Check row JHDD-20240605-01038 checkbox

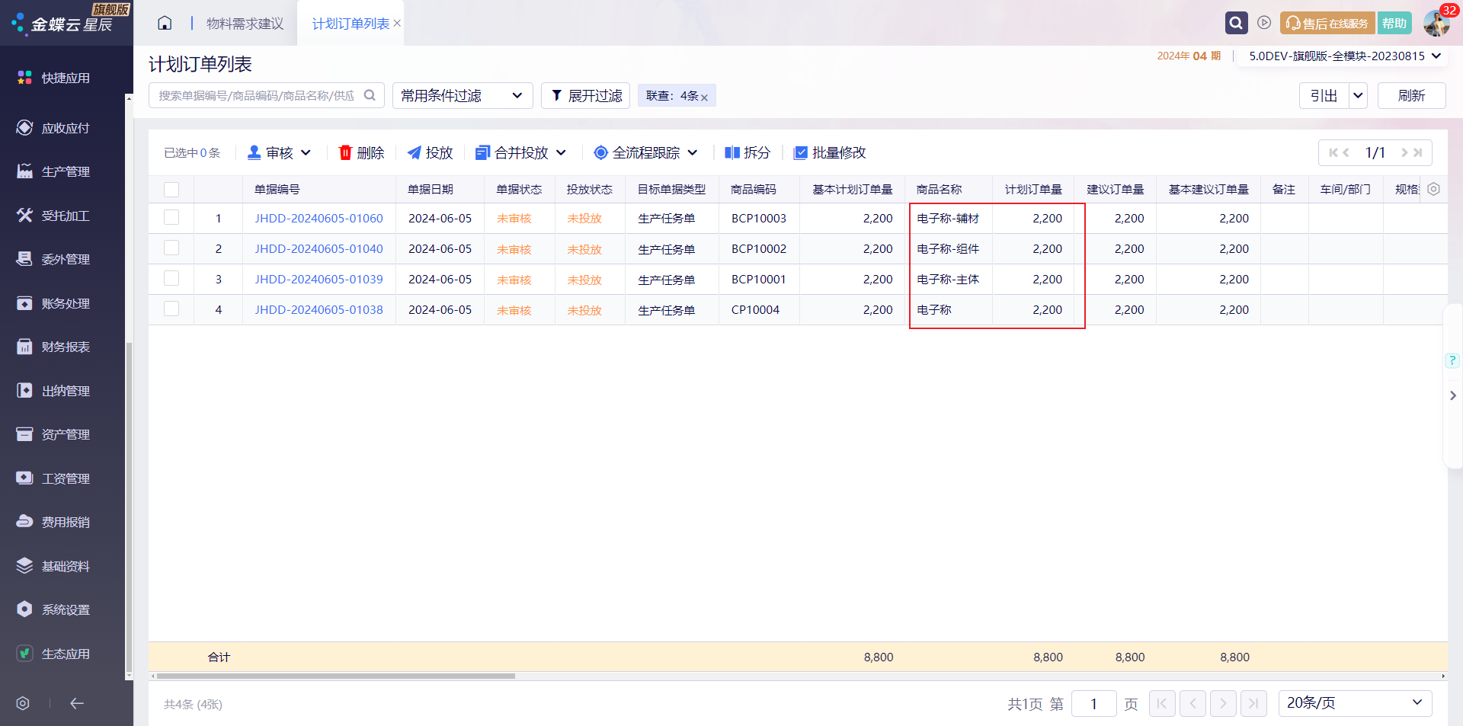pyautogui.click(x=171, y=309)
